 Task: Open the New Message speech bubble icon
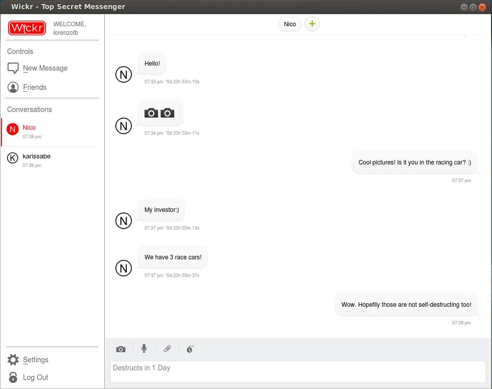13,68
